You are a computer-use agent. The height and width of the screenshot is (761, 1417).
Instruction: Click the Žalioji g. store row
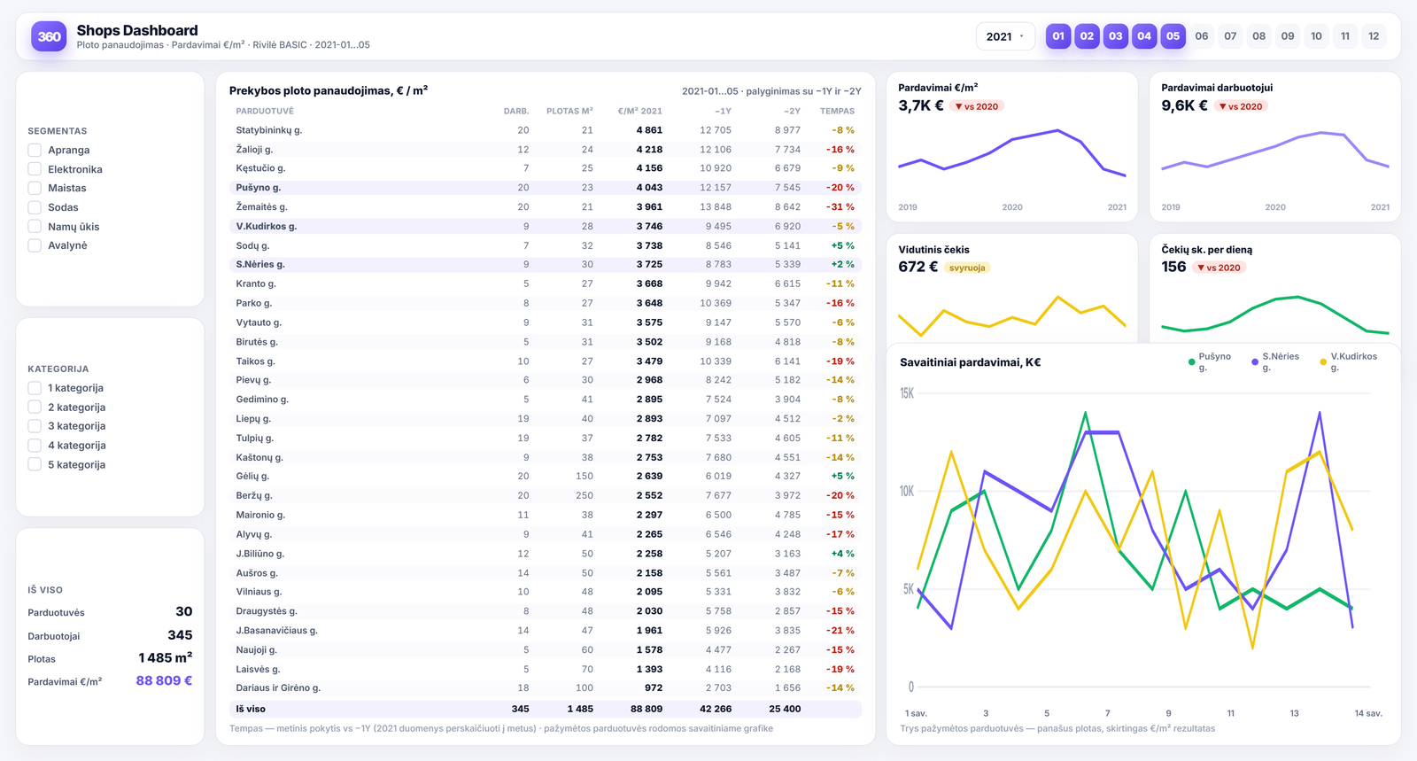click(546, 150)
